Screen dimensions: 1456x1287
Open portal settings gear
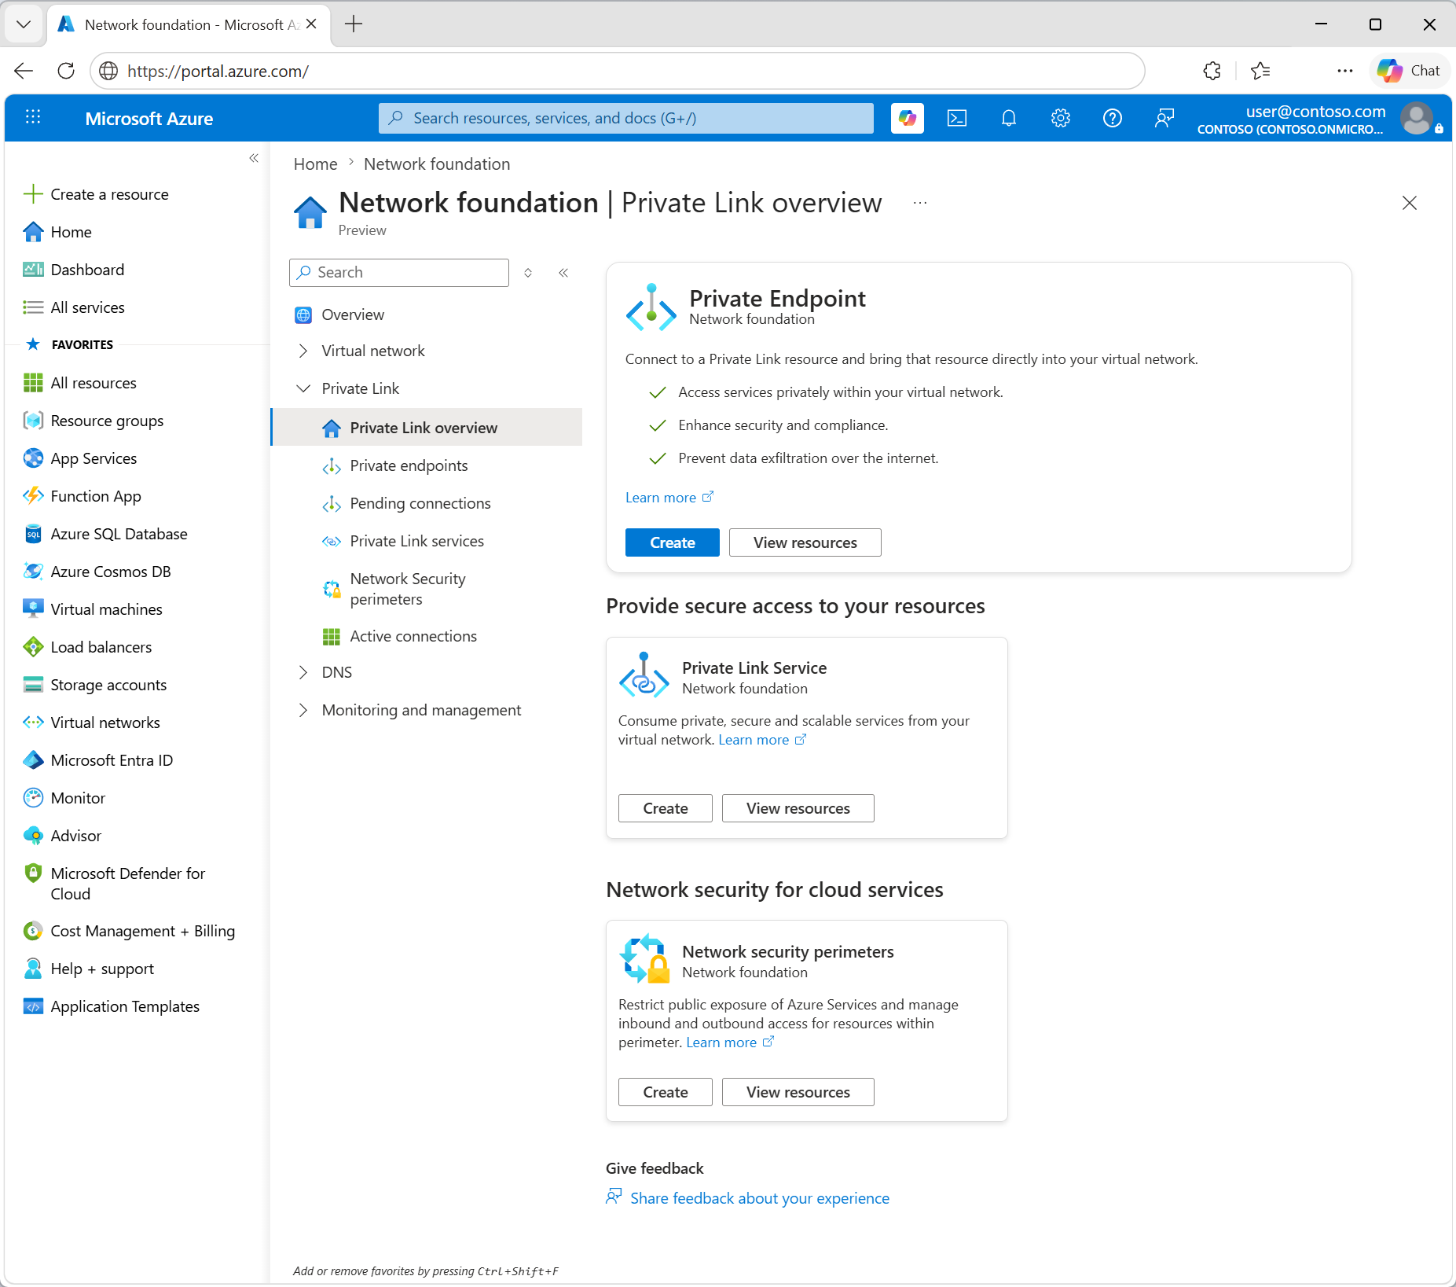coord(1061,118)
